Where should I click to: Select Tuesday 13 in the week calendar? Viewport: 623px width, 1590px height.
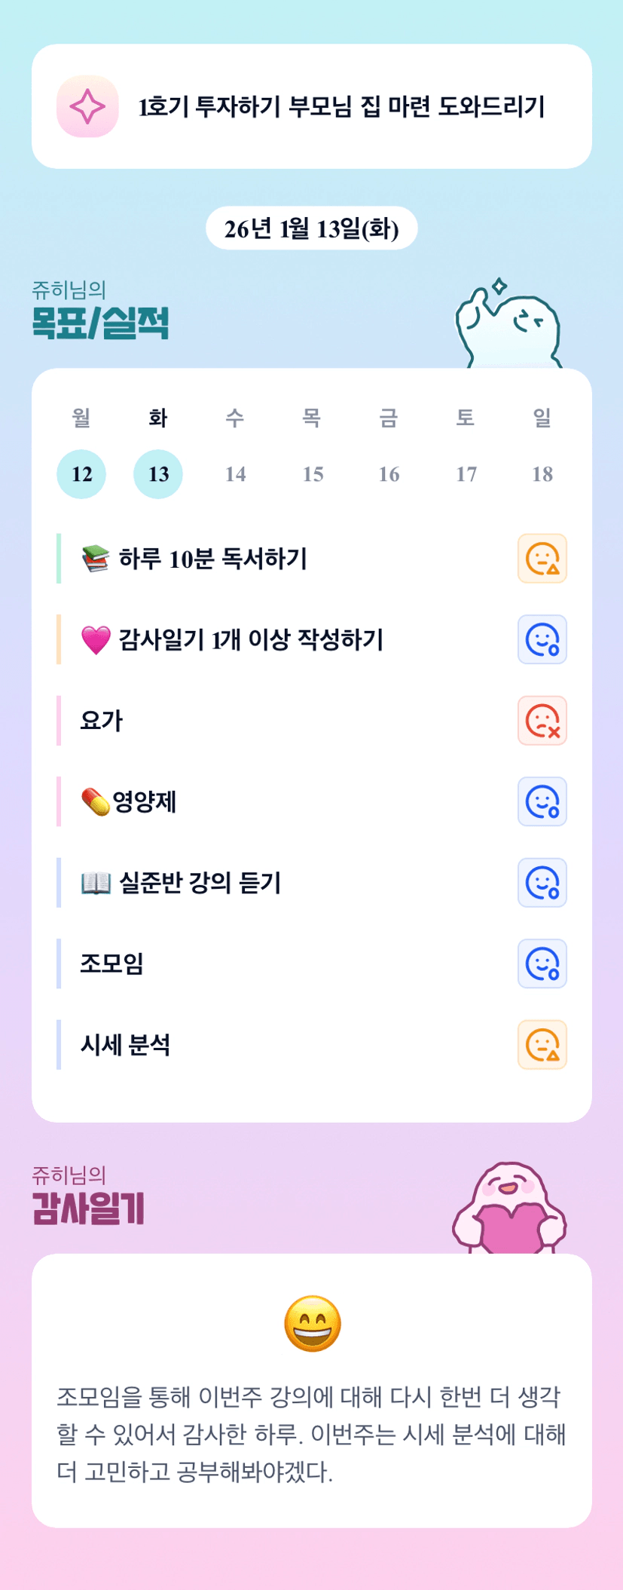coord(158,474)
